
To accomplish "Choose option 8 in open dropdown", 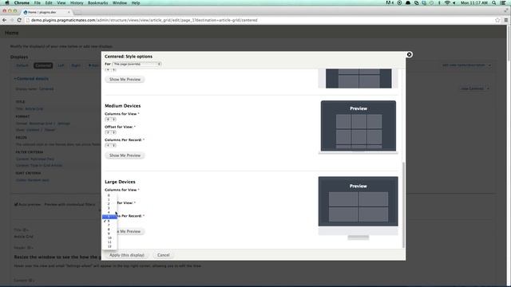I will (x=109, y=230).
